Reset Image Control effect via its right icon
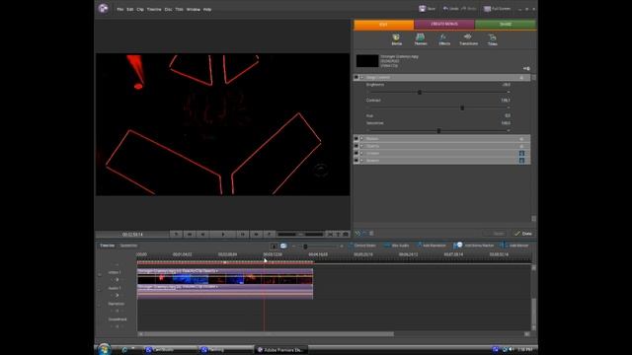Viewport: 632px width, 355px height. (x=521, y=77)
